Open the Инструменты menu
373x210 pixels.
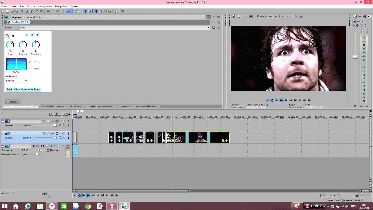point(45,6)
